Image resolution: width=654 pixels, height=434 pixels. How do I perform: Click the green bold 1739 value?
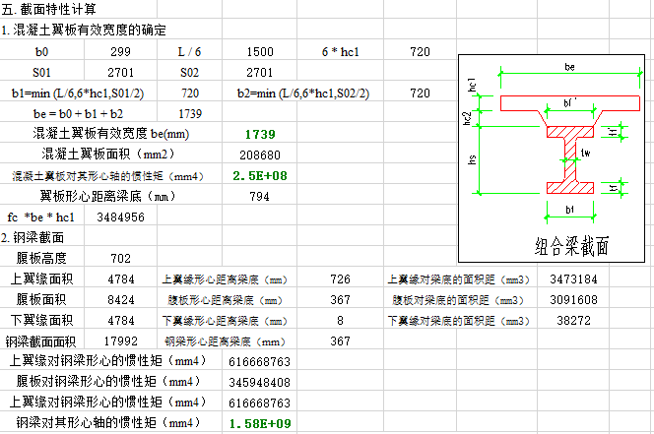pos(259,134)
